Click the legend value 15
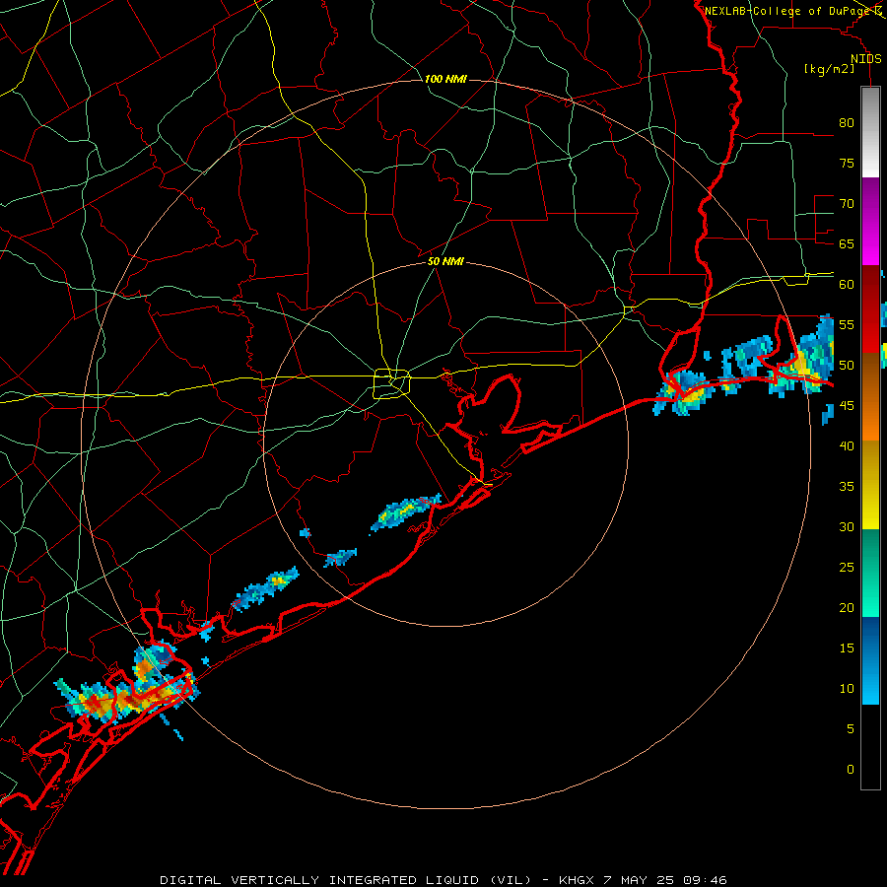 point(847,648)
